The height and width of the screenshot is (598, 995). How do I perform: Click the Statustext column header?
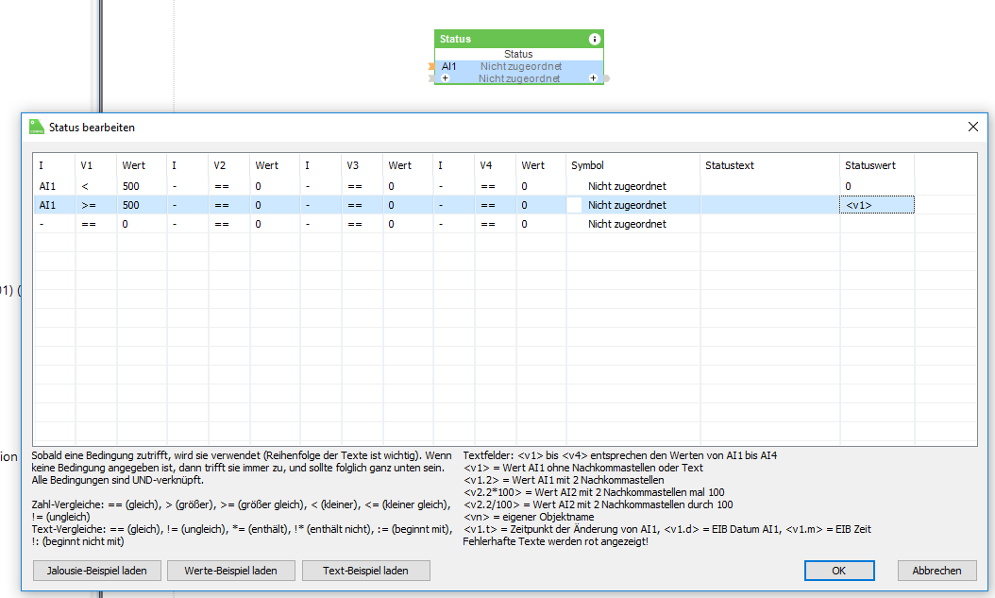click(770, 165)
